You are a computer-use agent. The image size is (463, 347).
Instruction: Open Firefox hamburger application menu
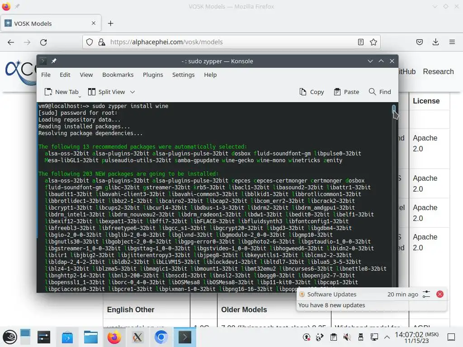click(x=452, y=42)
